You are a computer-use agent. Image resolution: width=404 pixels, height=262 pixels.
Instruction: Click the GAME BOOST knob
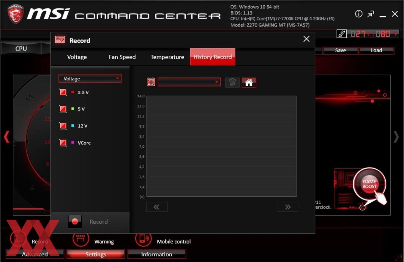[x=369, y=184]
